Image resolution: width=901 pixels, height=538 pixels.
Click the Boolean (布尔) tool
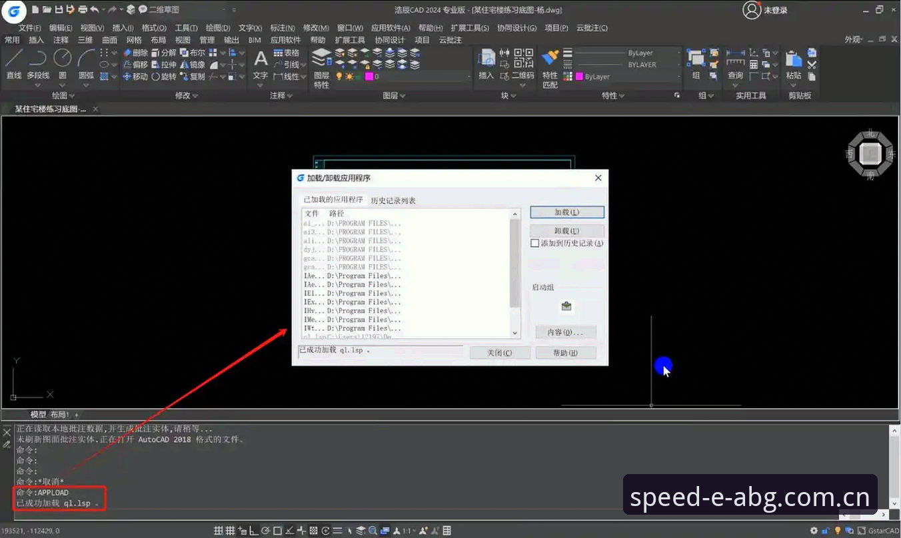193,53
